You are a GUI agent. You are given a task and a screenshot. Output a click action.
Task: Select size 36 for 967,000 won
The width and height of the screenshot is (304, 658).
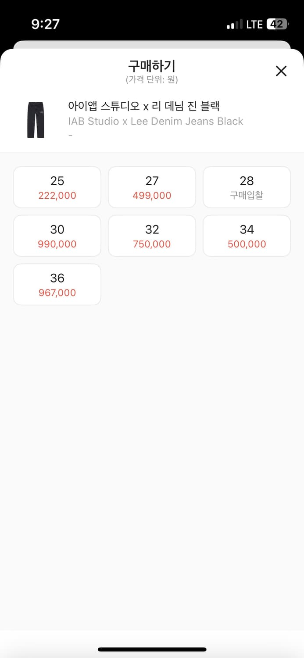click(57, 285)
